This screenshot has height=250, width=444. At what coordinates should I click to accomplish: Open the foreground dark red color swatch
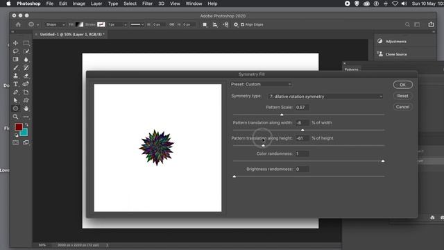(x=19, y=127)
